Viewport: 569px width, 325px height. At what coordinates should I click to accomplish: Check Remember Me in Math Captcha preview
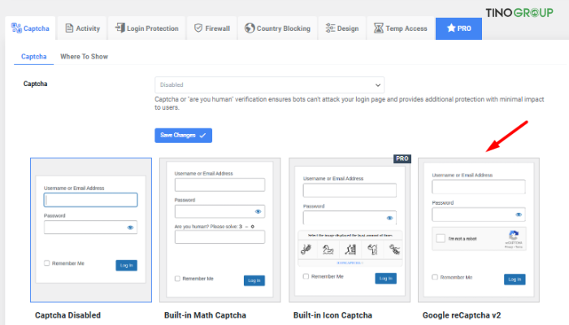tap(177, 279)
